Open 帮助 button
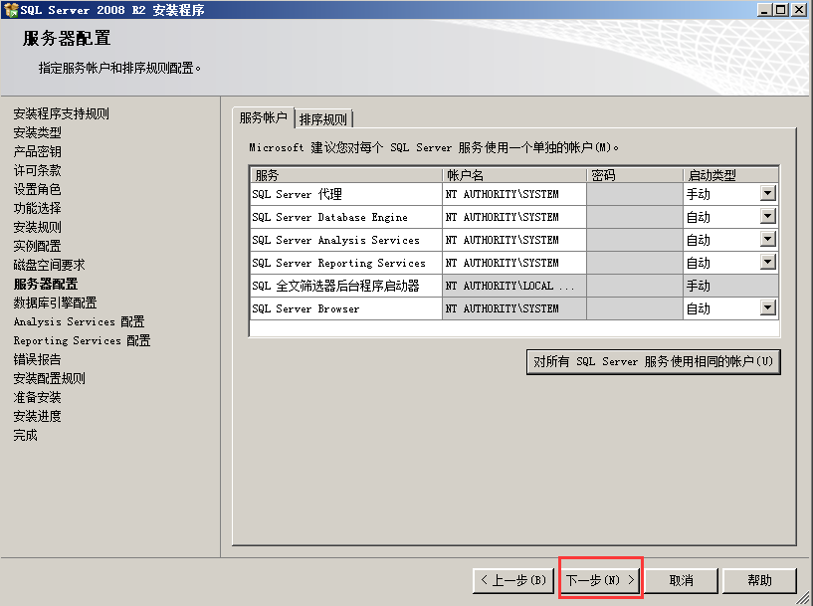 click(759, 580)
